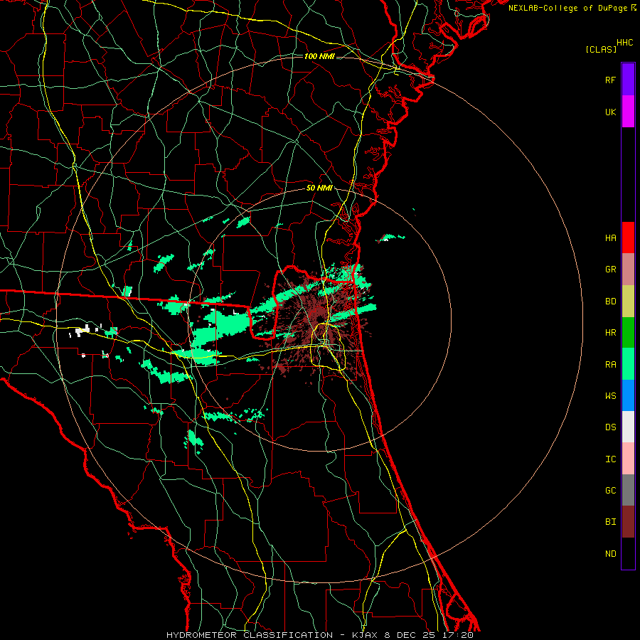
Task: Click the brown BI legend swatch
Action: point(628,522)
